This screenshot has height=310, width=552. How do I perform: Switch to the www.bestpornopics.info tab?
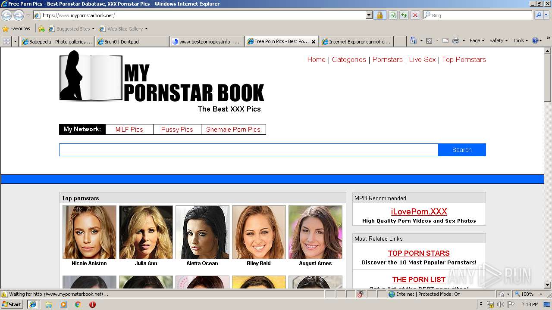[207, 42]
